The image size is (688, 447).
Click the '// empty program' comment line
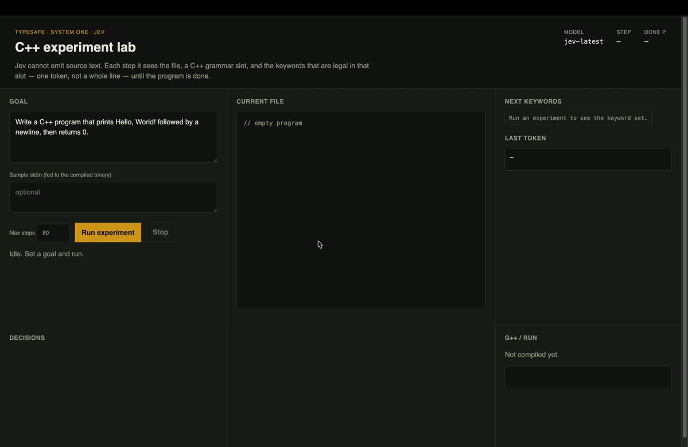click(x=273, y=123)
